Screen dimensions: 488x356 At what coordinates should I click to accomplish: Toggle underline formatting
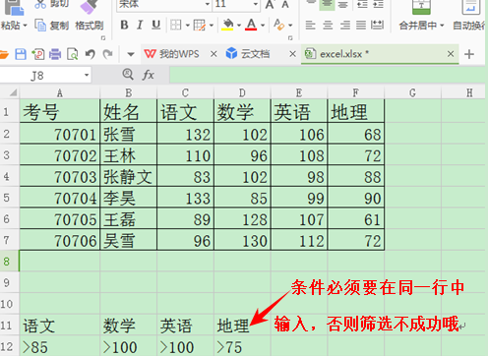[x=156, y=25]
